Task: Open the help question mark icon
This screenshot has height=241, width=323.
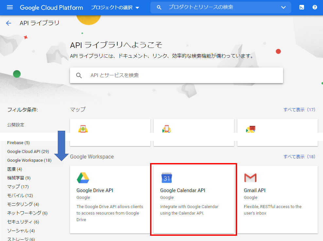Action: pyautogui.click(x=314, y=7)
